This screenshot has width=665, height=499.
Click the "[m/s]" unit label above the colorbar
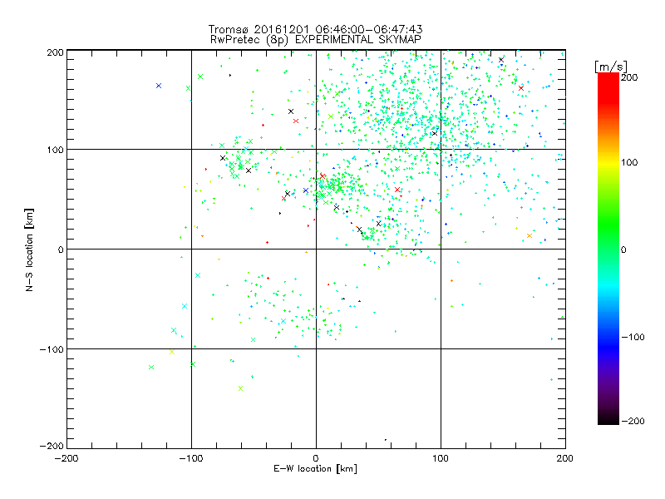[x=610, y=67]
